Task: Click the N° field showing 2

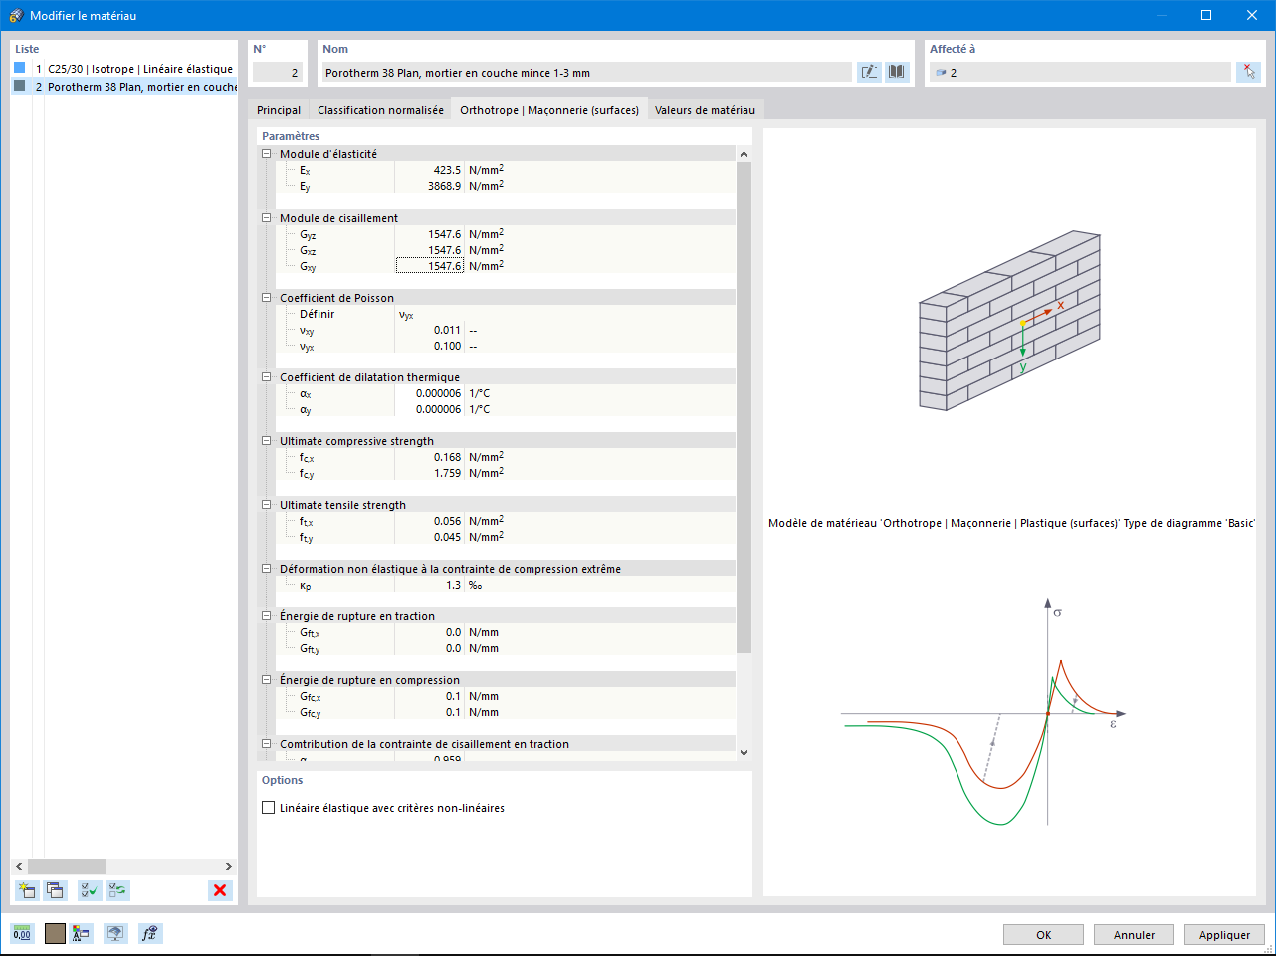Action: pyautogui.click(x=277, y=73)
